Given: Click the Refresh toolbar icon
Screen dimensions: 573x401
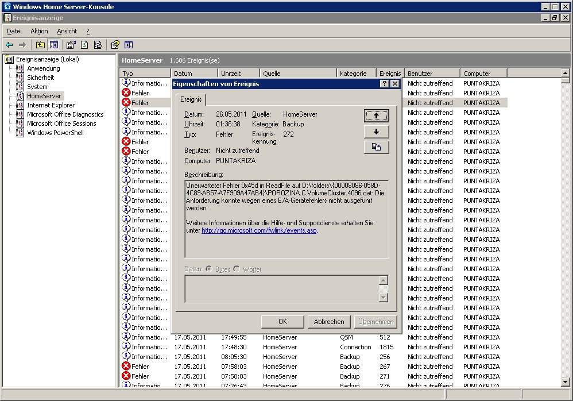Looking at the screenshot, I should pos(84,45).
